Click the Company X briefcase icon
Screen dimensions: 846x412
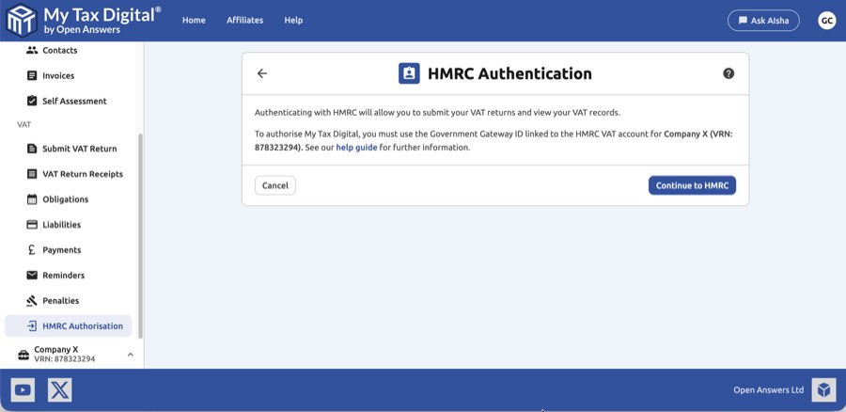click(23, 355)
